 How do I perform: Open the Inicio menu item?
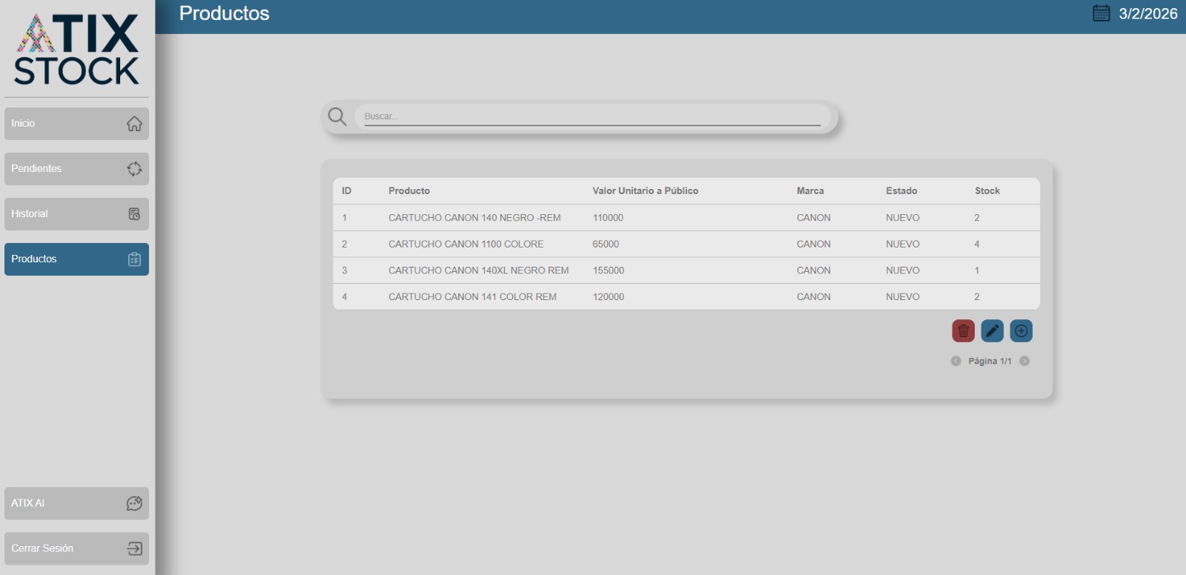(76, 124)
